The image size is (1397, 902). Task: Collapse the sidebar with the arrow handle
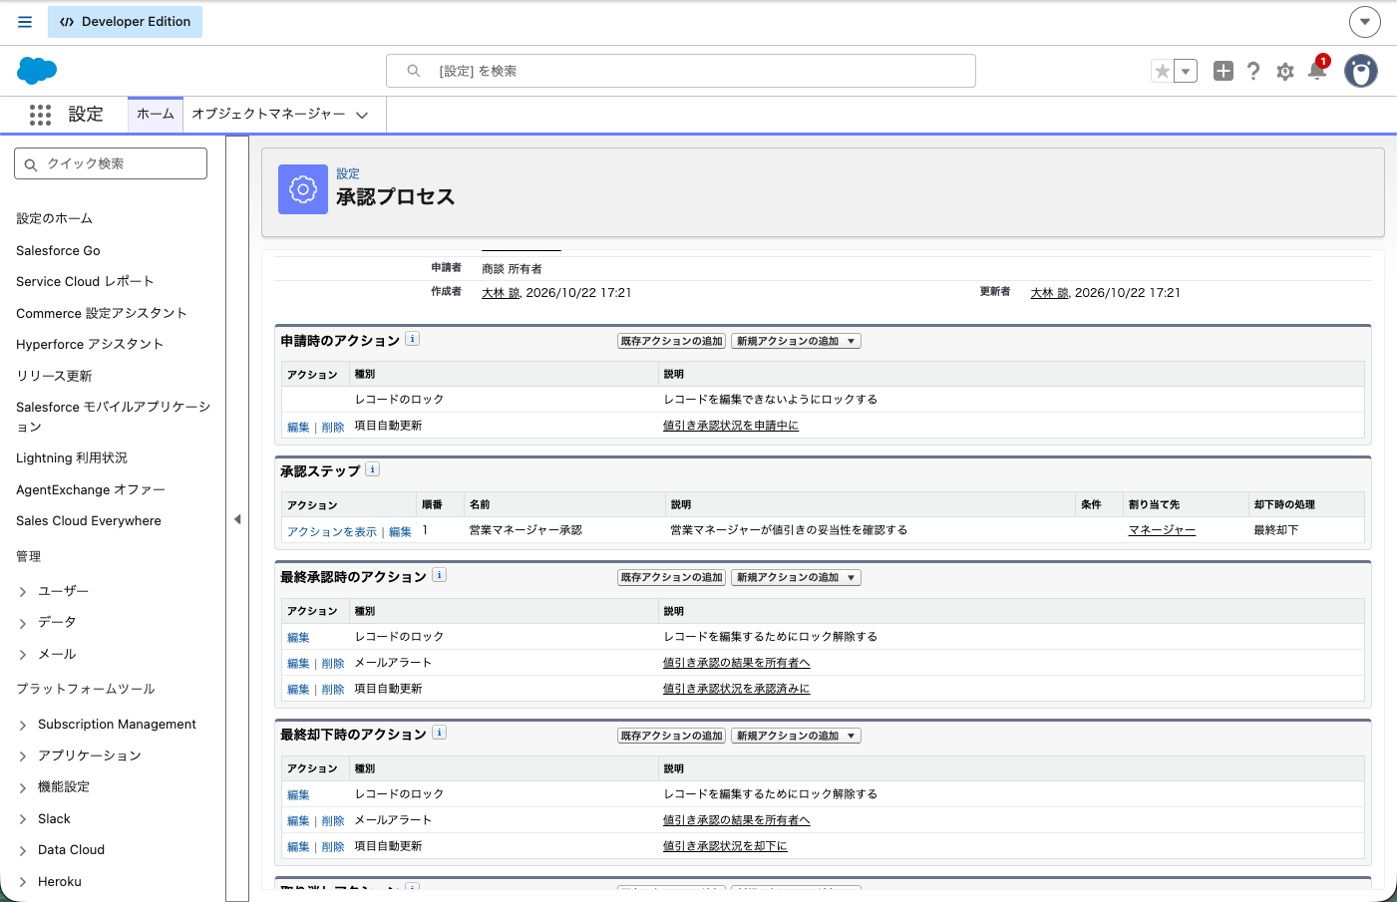tap(237, 519)
